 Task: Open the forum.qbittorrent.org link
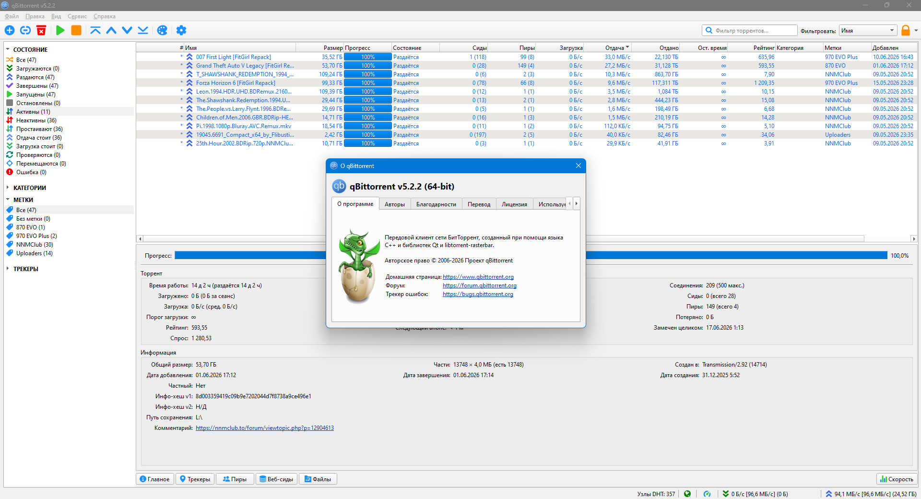pyautogui.click(x=479, y=285)
